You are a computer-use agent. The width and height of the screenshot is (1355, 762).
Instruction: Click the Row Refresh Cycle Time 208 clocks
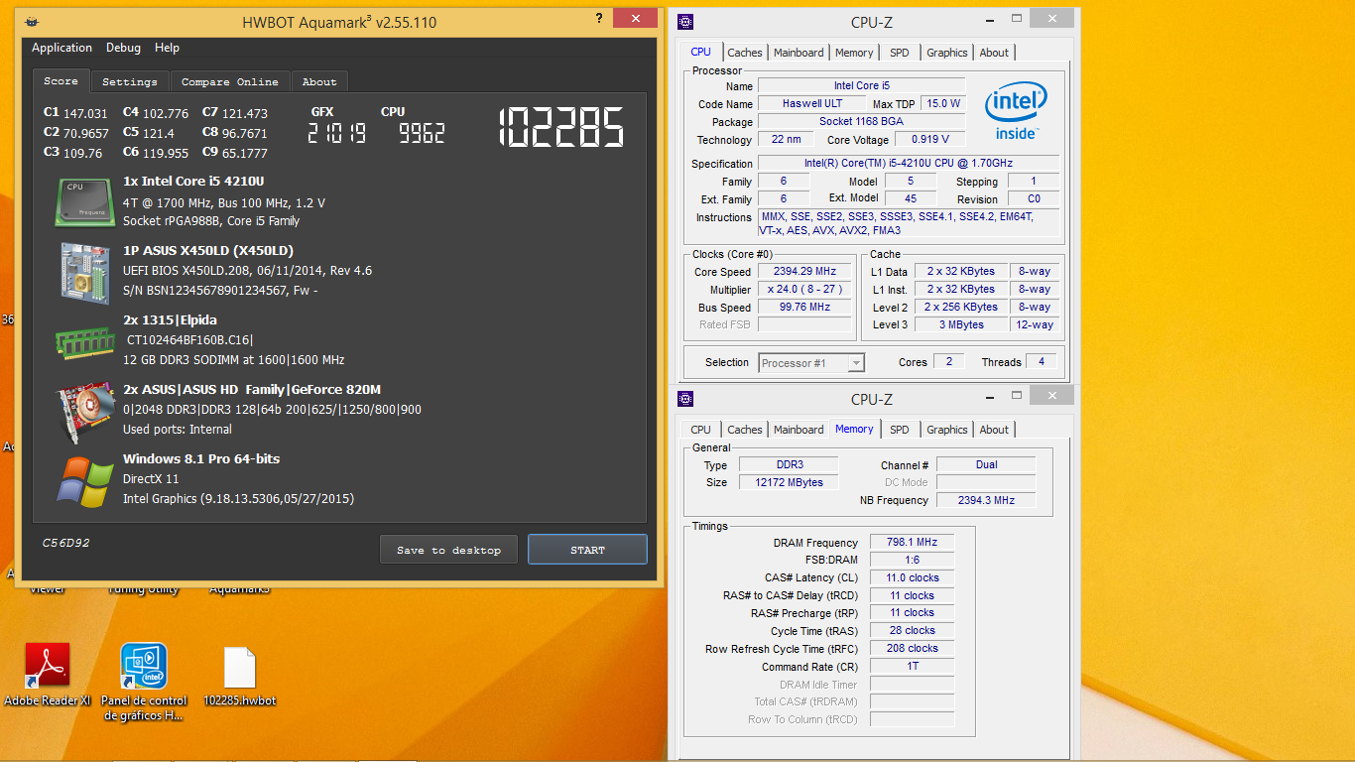(x=913, y=649)
